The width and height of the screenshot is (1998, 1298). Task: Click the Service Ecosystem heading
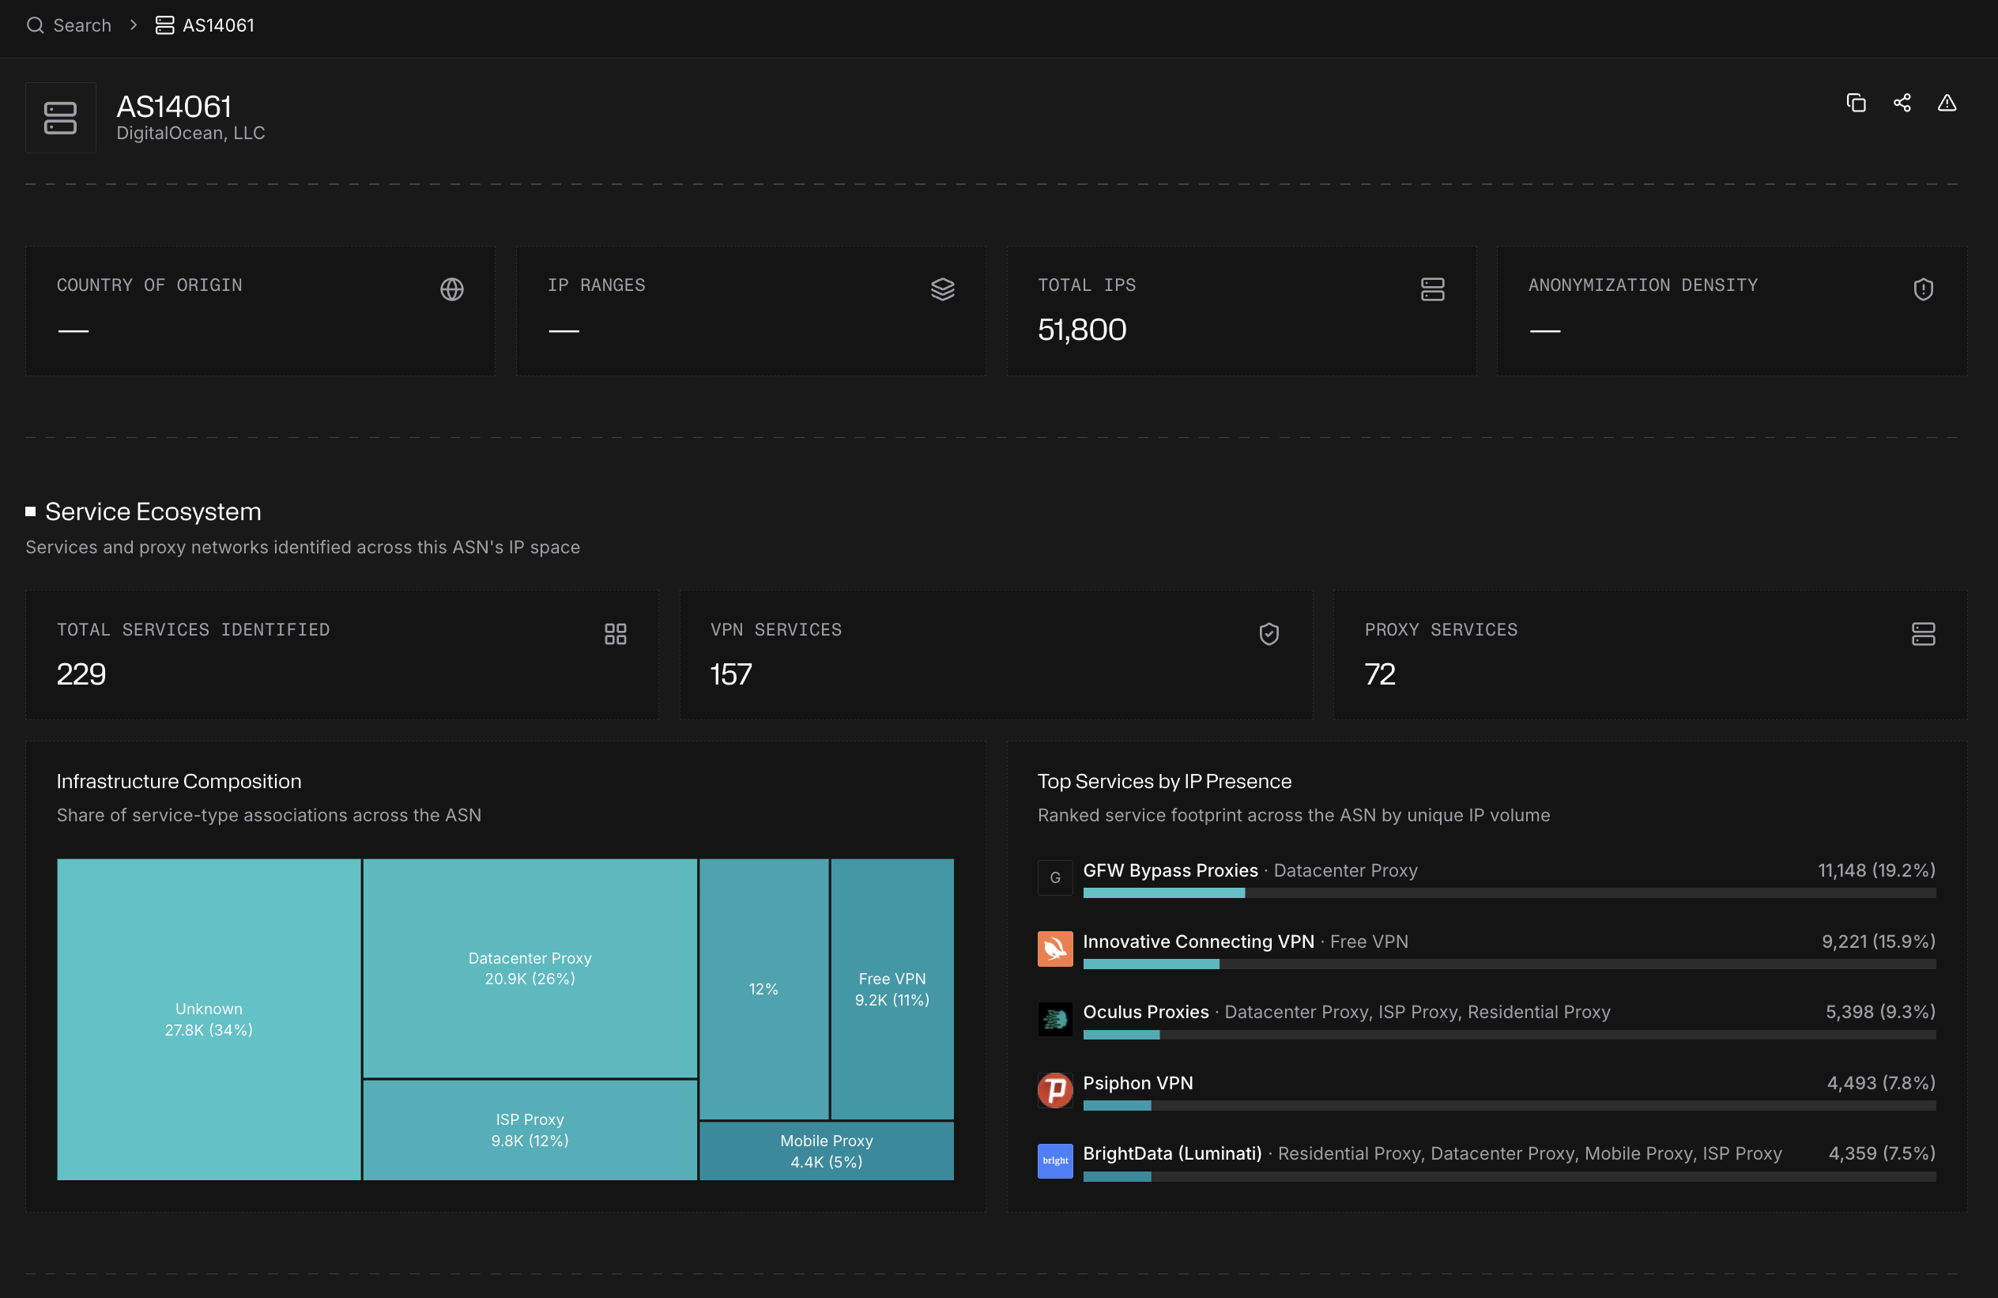click(153, 511)
